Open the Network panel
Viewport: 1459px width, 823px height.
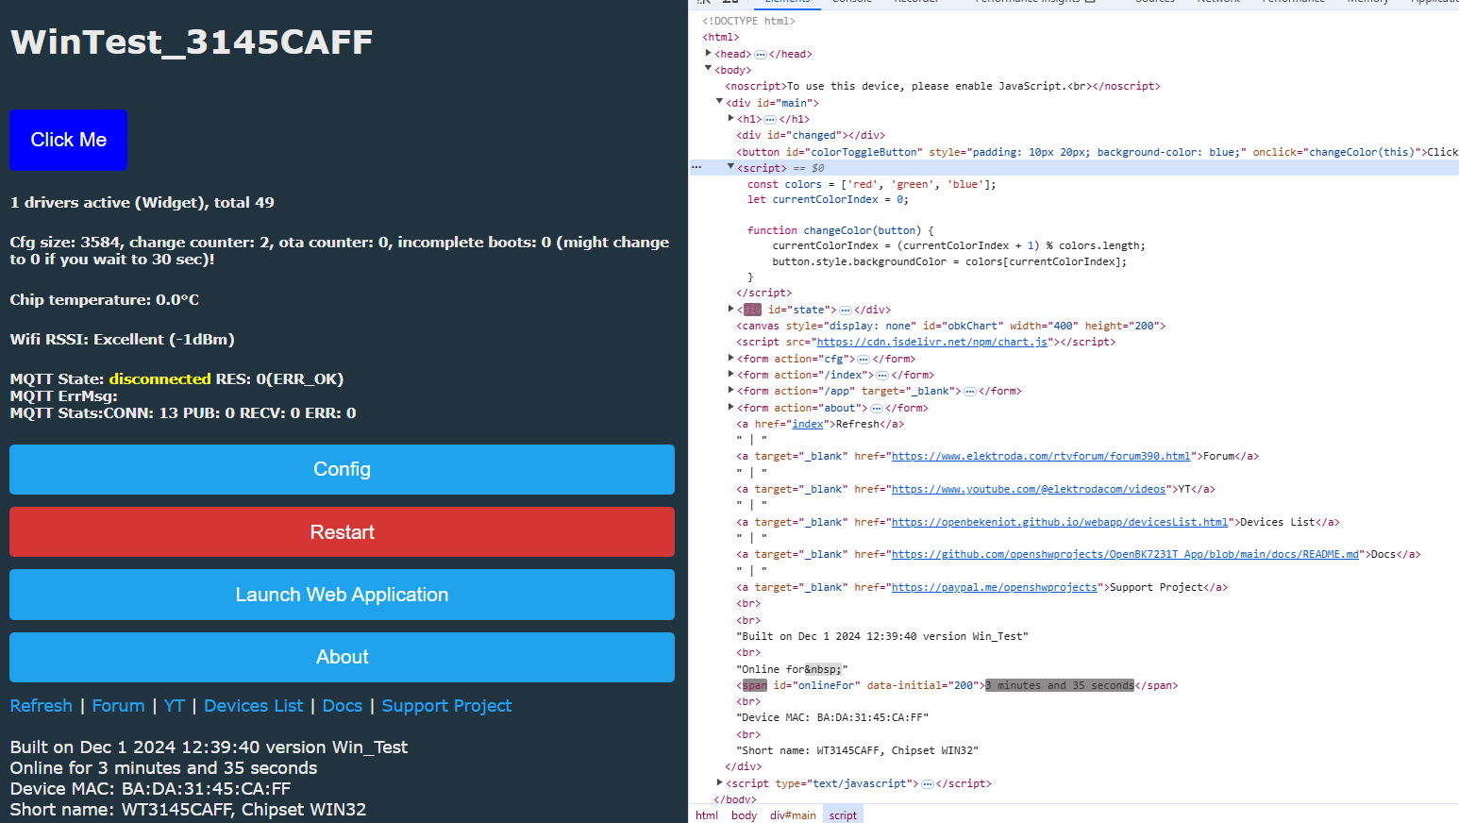pos(1218,3)
